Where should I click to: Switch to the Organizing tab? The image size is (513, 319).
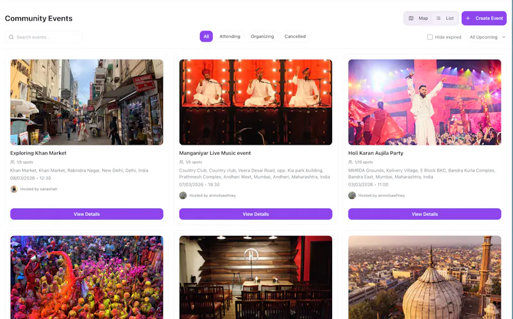point(262,37)
